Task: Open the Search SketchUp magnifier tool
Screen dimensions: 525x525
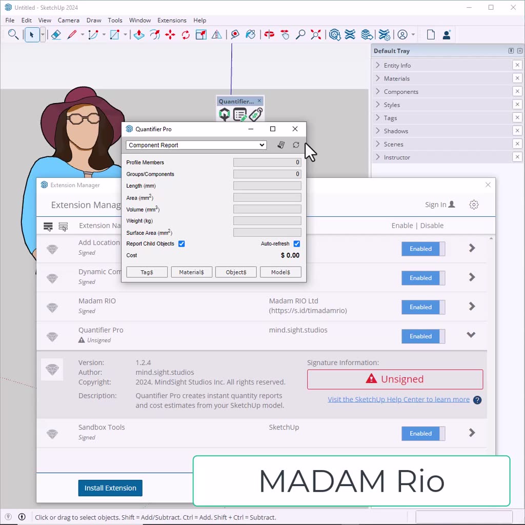Action: (13, 34)
